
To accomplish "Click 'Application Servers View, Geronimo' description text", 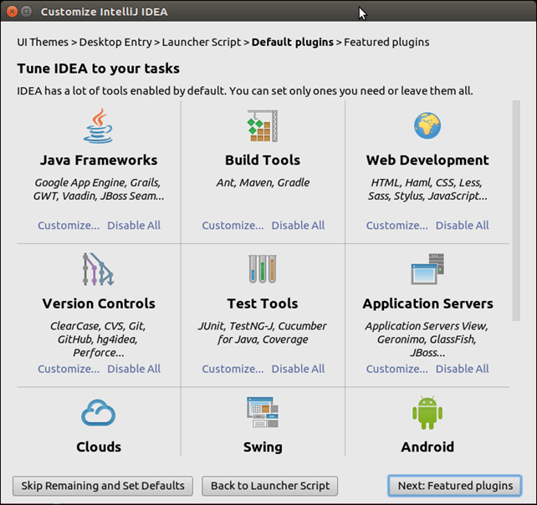I will [x=427, y=339].
